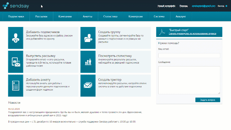Open the Аккаунт menu
This screenshot has height=130, width=231.
(180, 16)
